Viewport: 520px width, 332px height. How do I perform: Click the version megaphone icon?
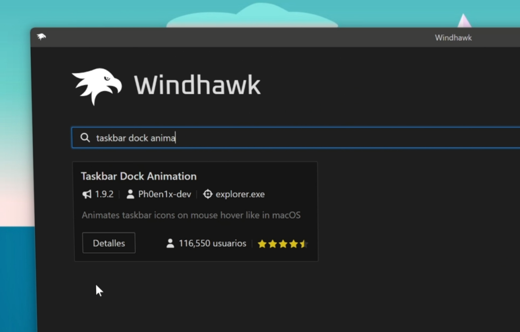tap(87, 194)
